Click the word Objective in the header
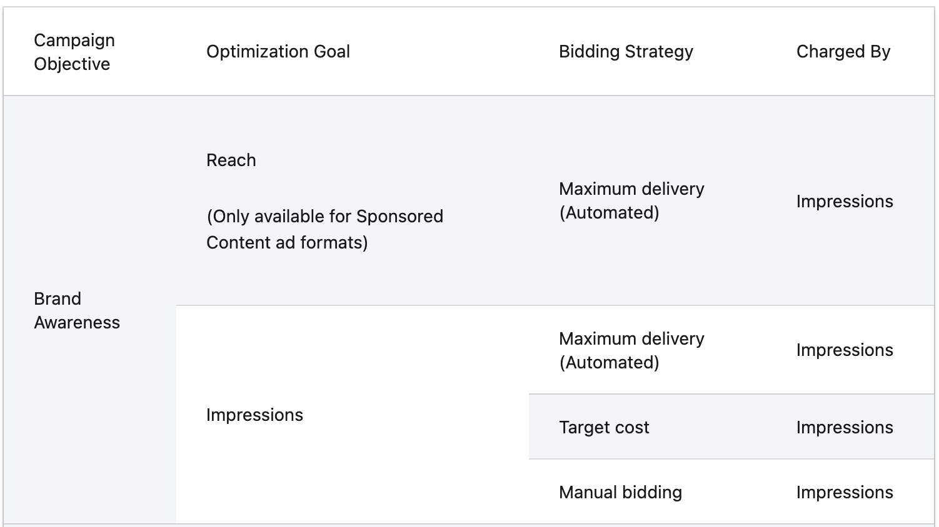 (x=72, y=64)
